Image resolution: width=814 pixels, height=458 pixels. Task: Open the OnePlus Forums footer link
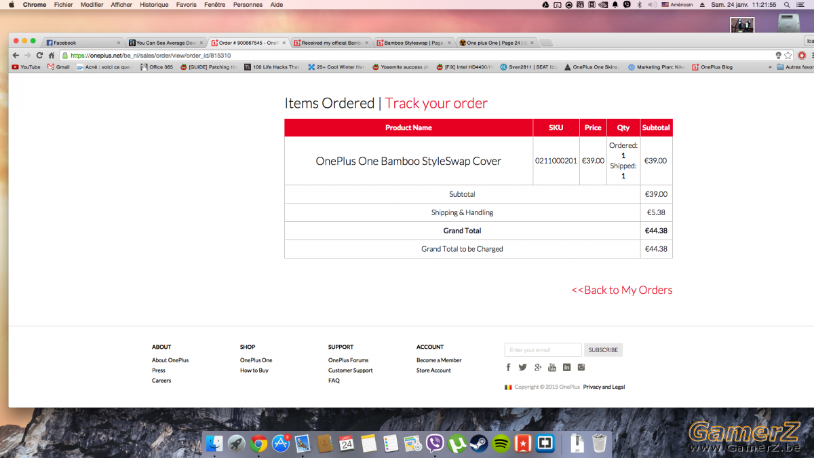click(348, 360)
